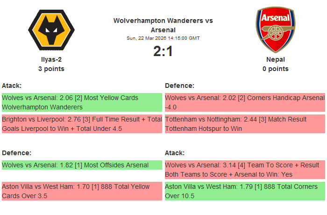Select the Most Offsides Arsenal bet
Viewport: 327px width, 215px height.
point(82,165)
